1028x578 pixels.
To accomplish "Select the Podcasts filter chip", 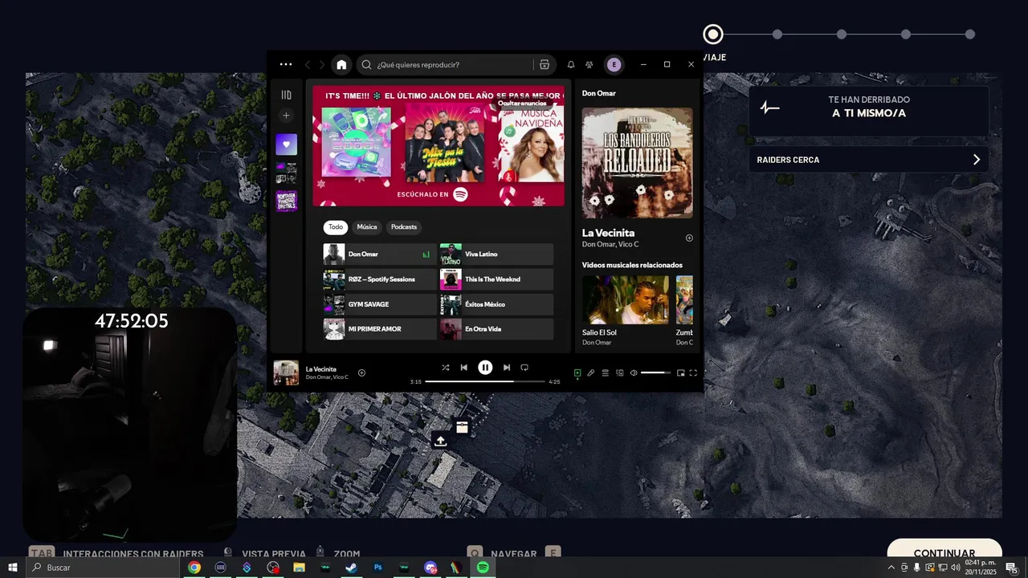I will pos(404,227).
